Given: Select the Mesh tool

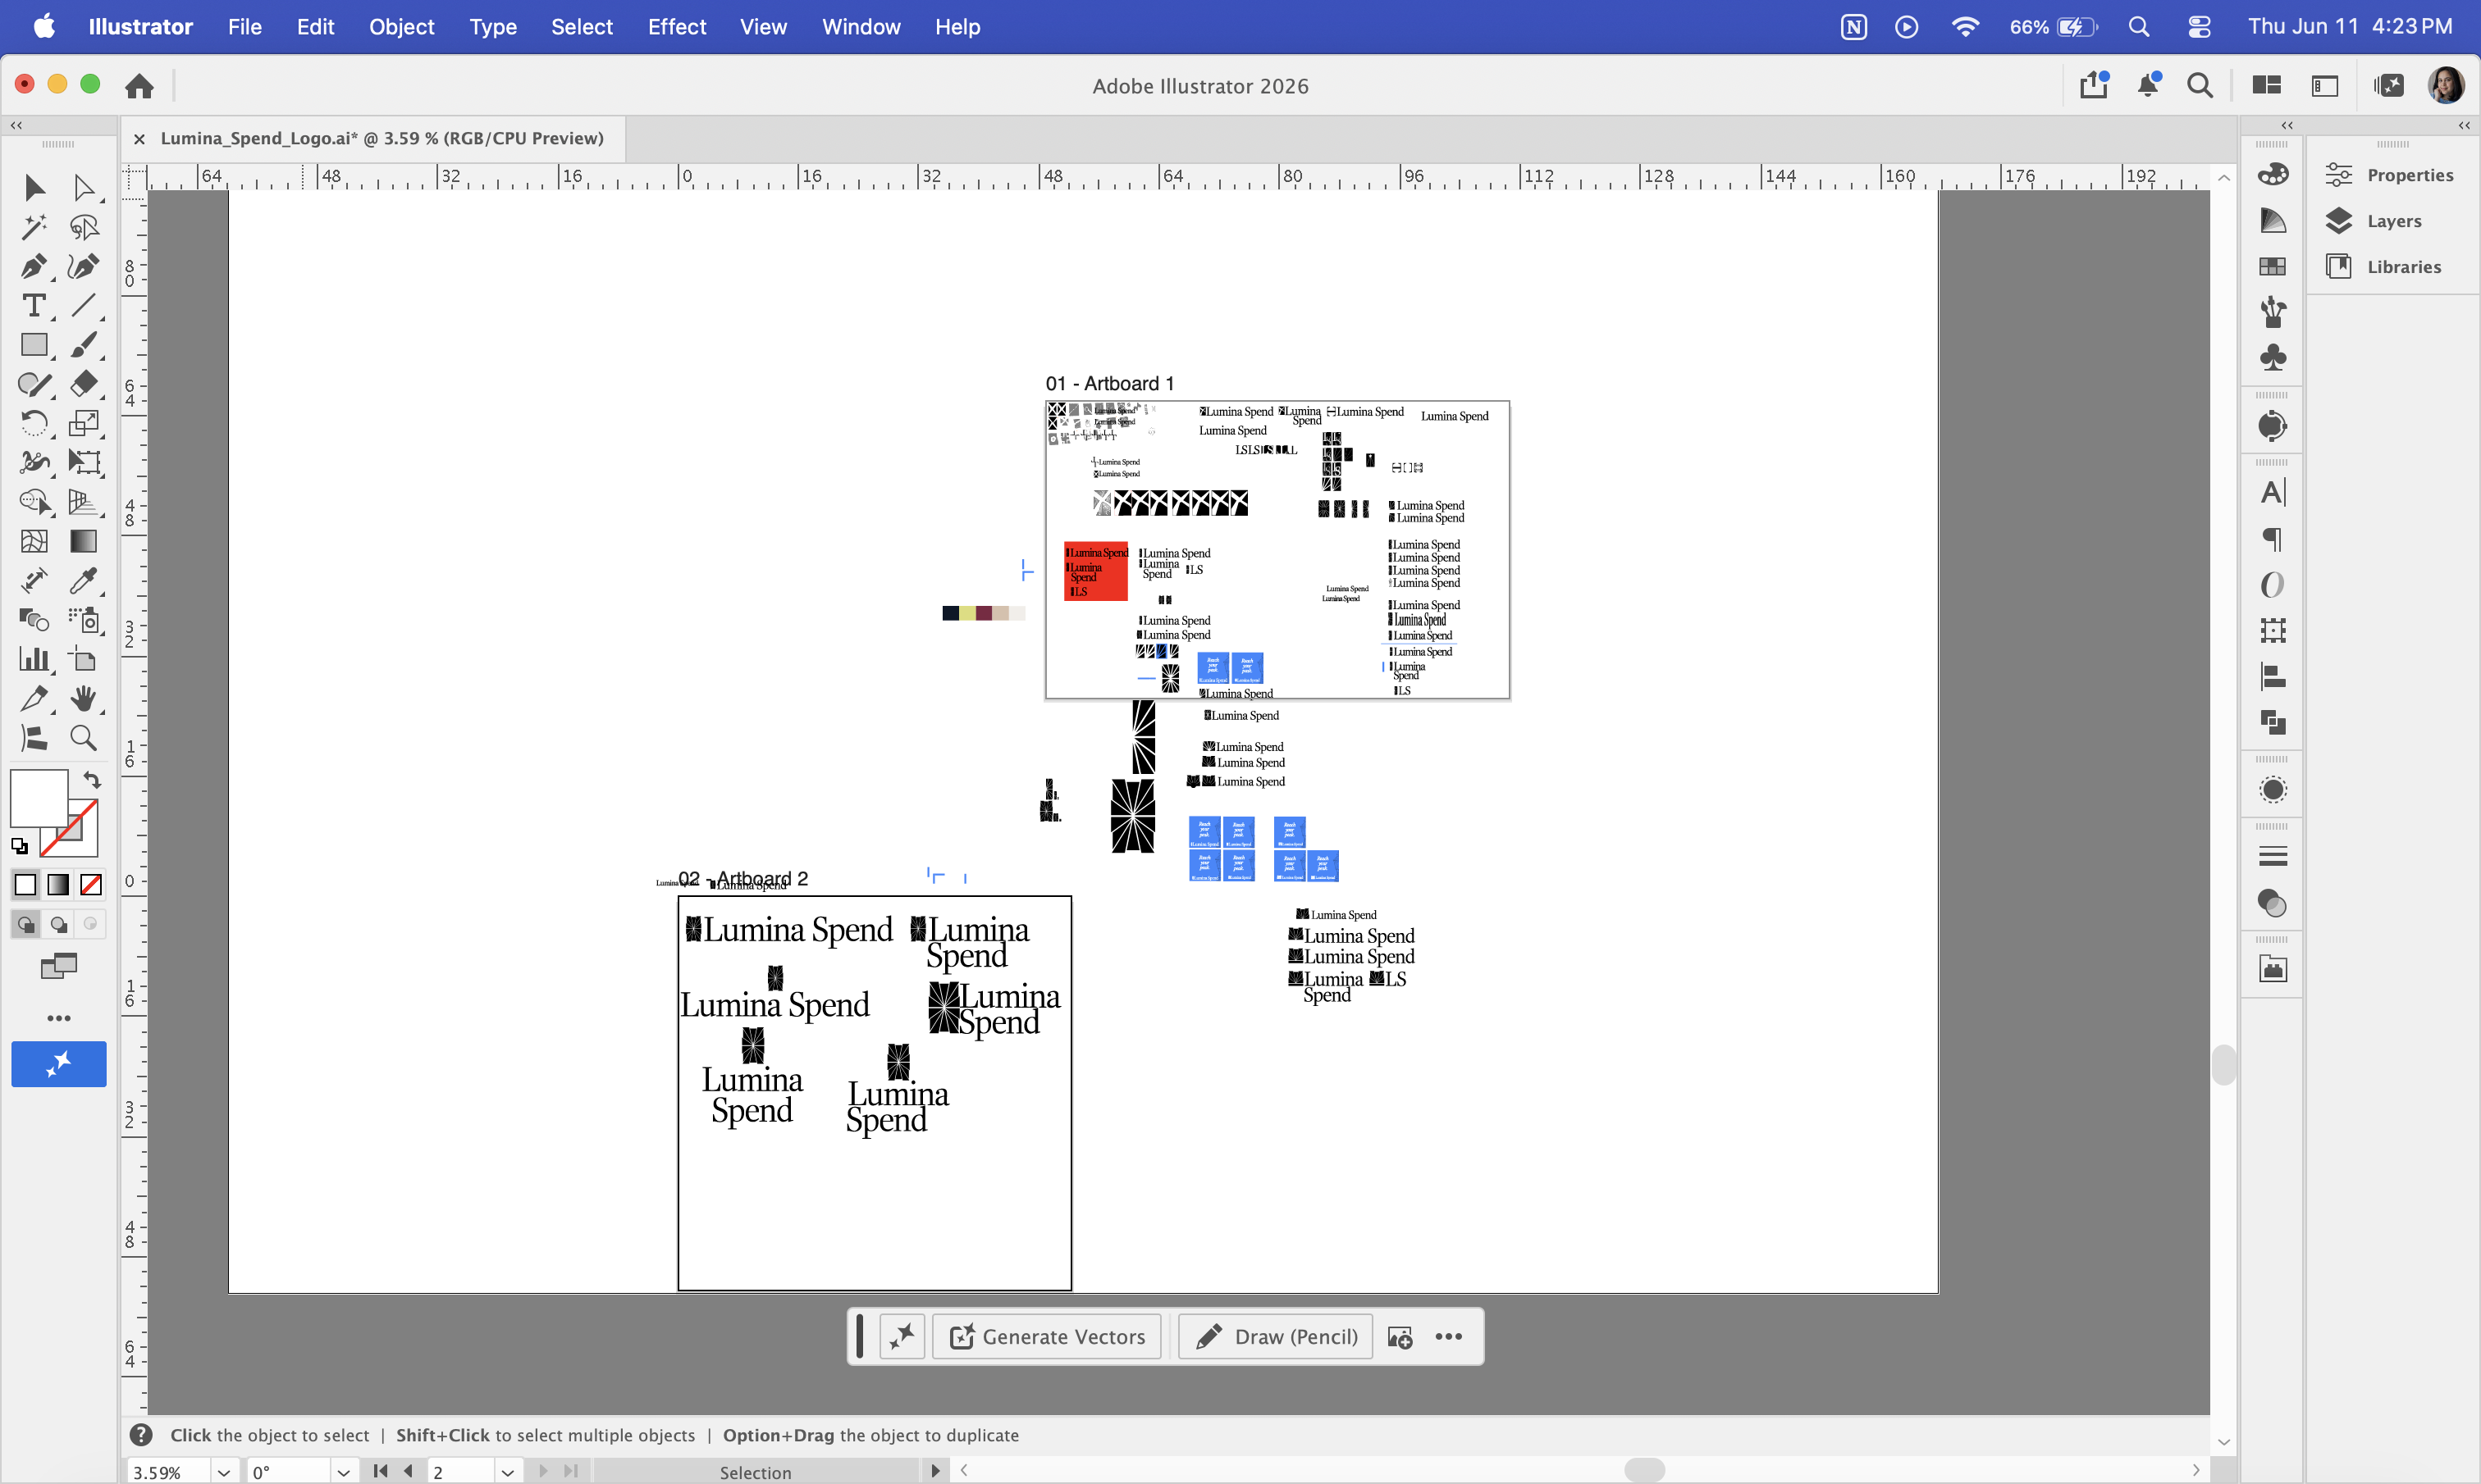Looking at the screenshot, I should (x=34, y=541).
